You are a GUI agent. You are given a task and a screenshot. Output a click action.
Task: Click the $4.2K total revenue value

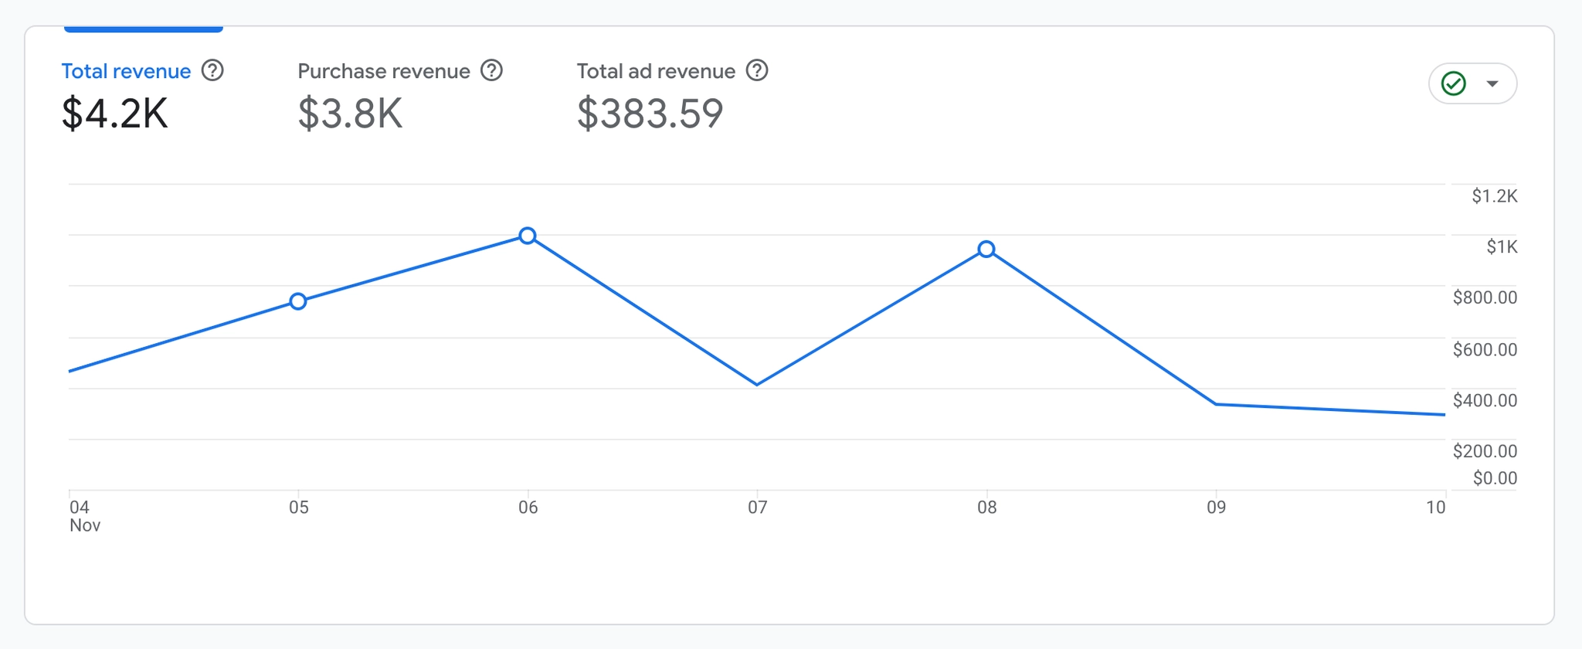tap(115, 114)
